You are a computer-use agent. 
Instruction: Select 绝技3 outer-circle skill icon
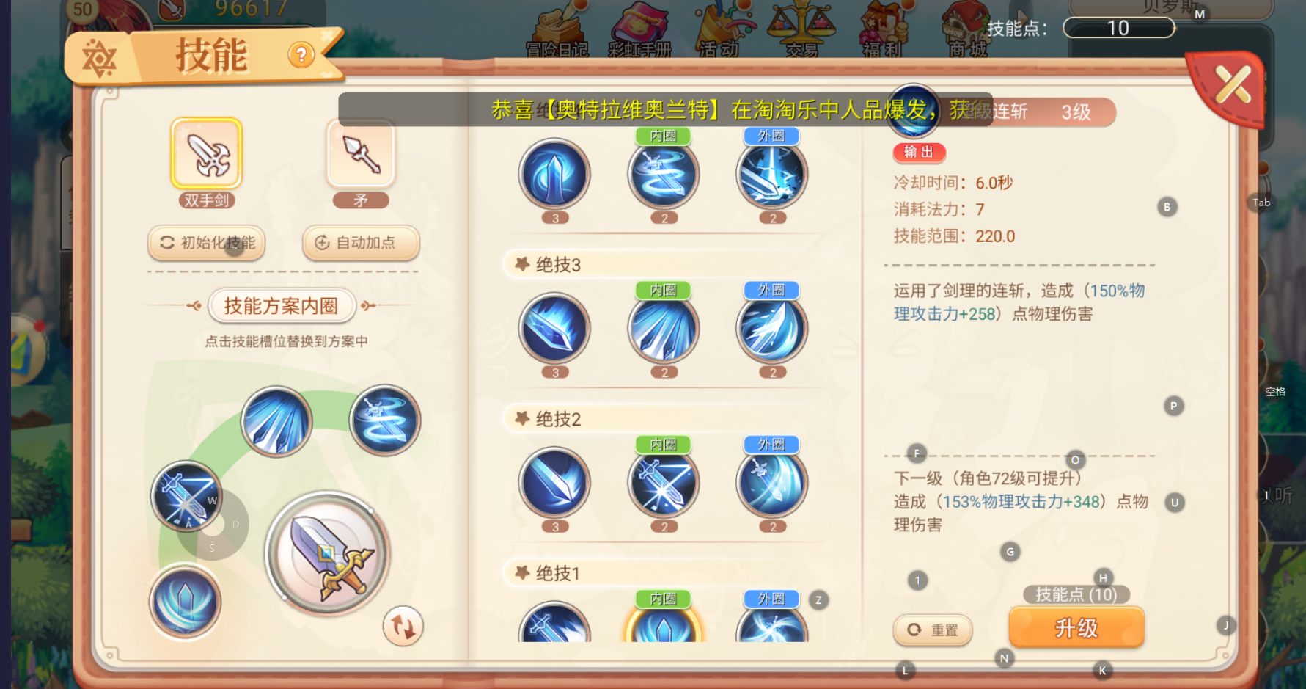pos(772,328)
